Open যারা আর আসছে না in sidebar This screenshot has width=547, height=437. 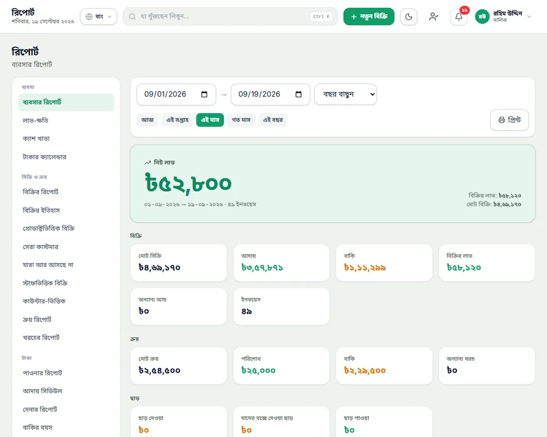point(66,265)
